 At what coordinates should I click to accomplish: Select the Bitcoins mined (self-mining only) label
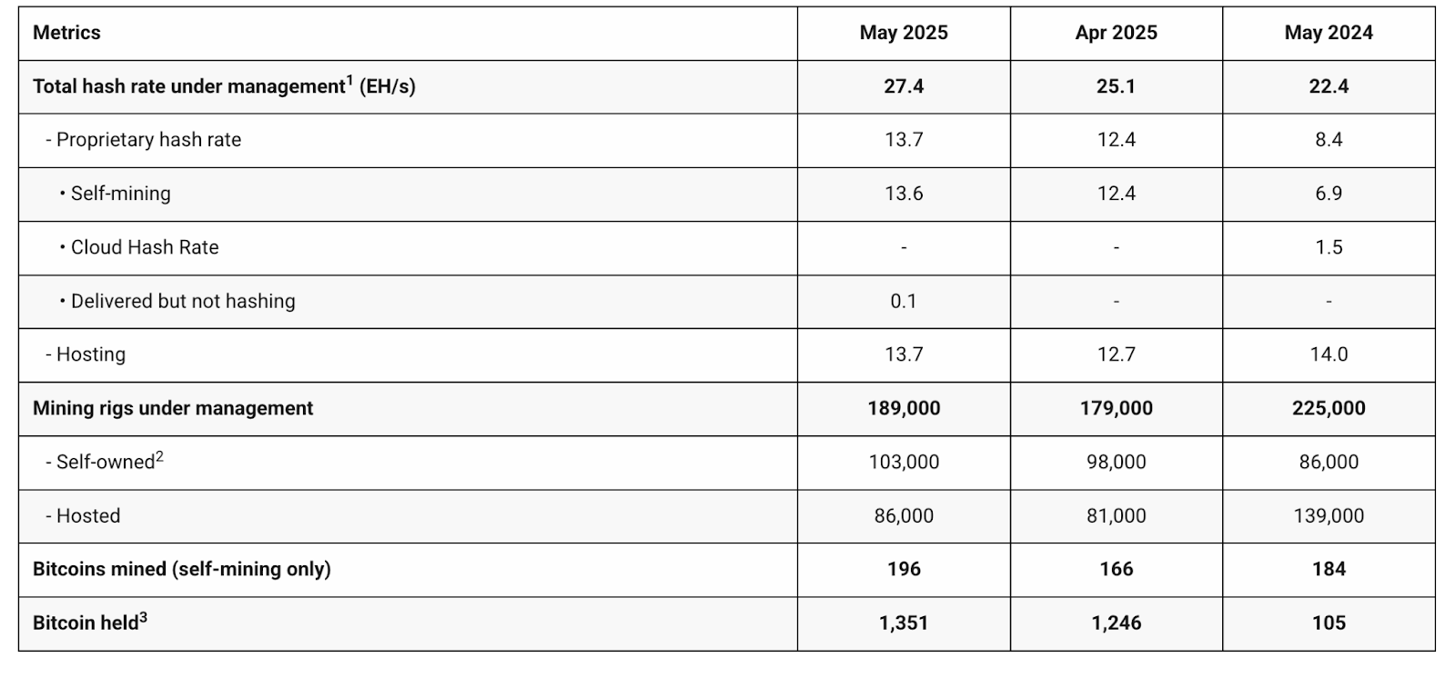click(x=182, y=569)
